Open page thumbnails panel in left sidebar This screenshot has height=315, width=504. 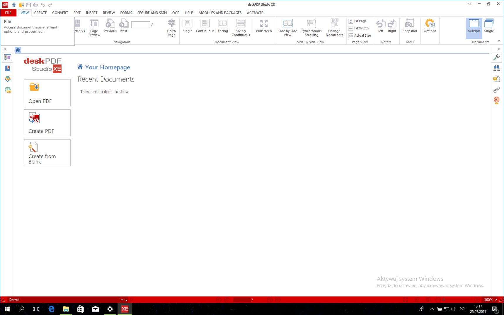click(8, 58)
